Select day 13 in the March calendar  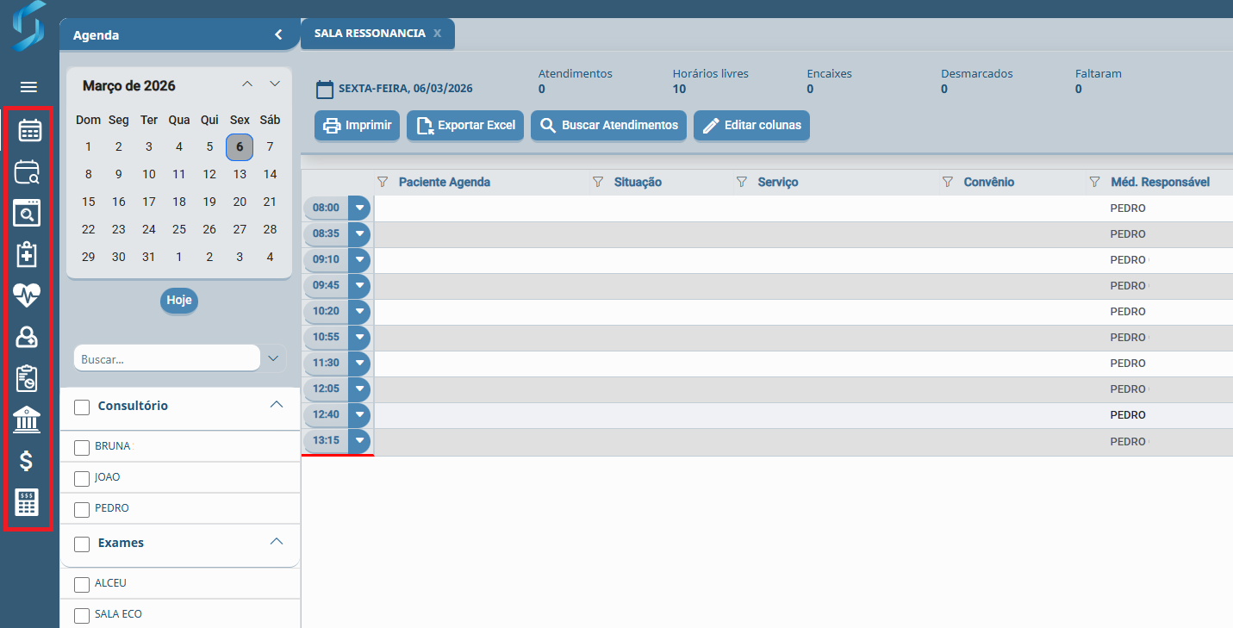240,175
